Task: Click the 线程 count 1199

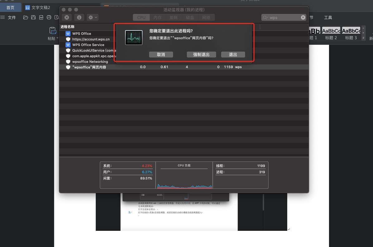Action: [261, 166]
